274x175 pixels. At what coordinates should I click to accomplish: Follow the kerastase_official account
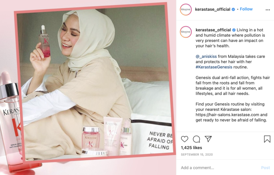tap(246, 9)
